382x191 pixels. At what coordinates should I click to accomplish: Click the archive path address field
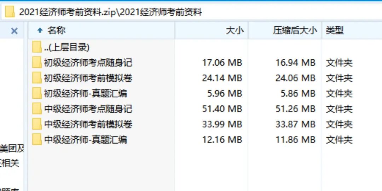pos(191,12)
